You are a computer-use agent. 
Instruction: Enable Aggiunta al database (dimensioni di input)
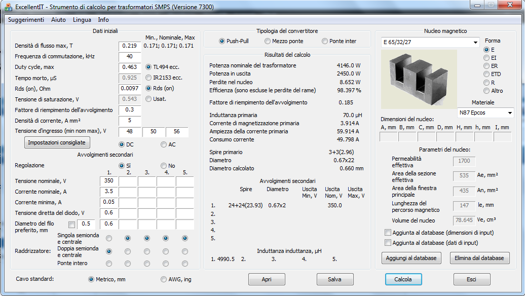click(x=388, y=232)
